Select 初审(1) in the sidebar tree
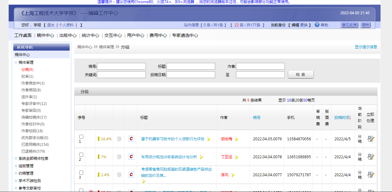 [27, 76]
